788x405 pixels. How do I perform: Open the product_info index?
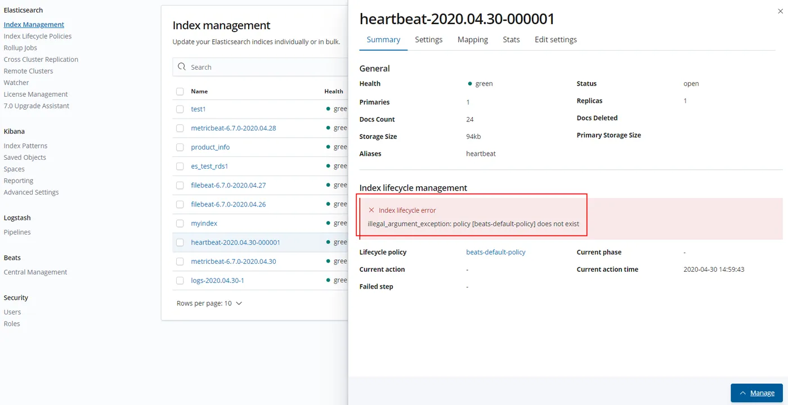click(x=211, y=147)
